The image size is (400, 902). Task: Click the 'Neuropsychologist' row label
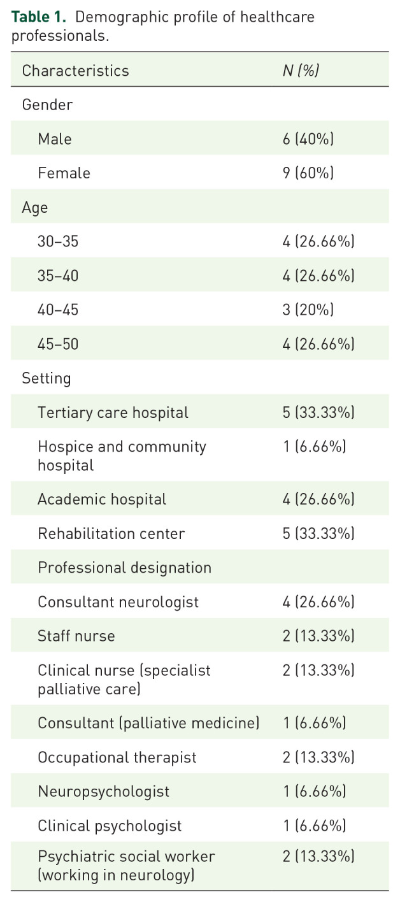coord(103,791)
